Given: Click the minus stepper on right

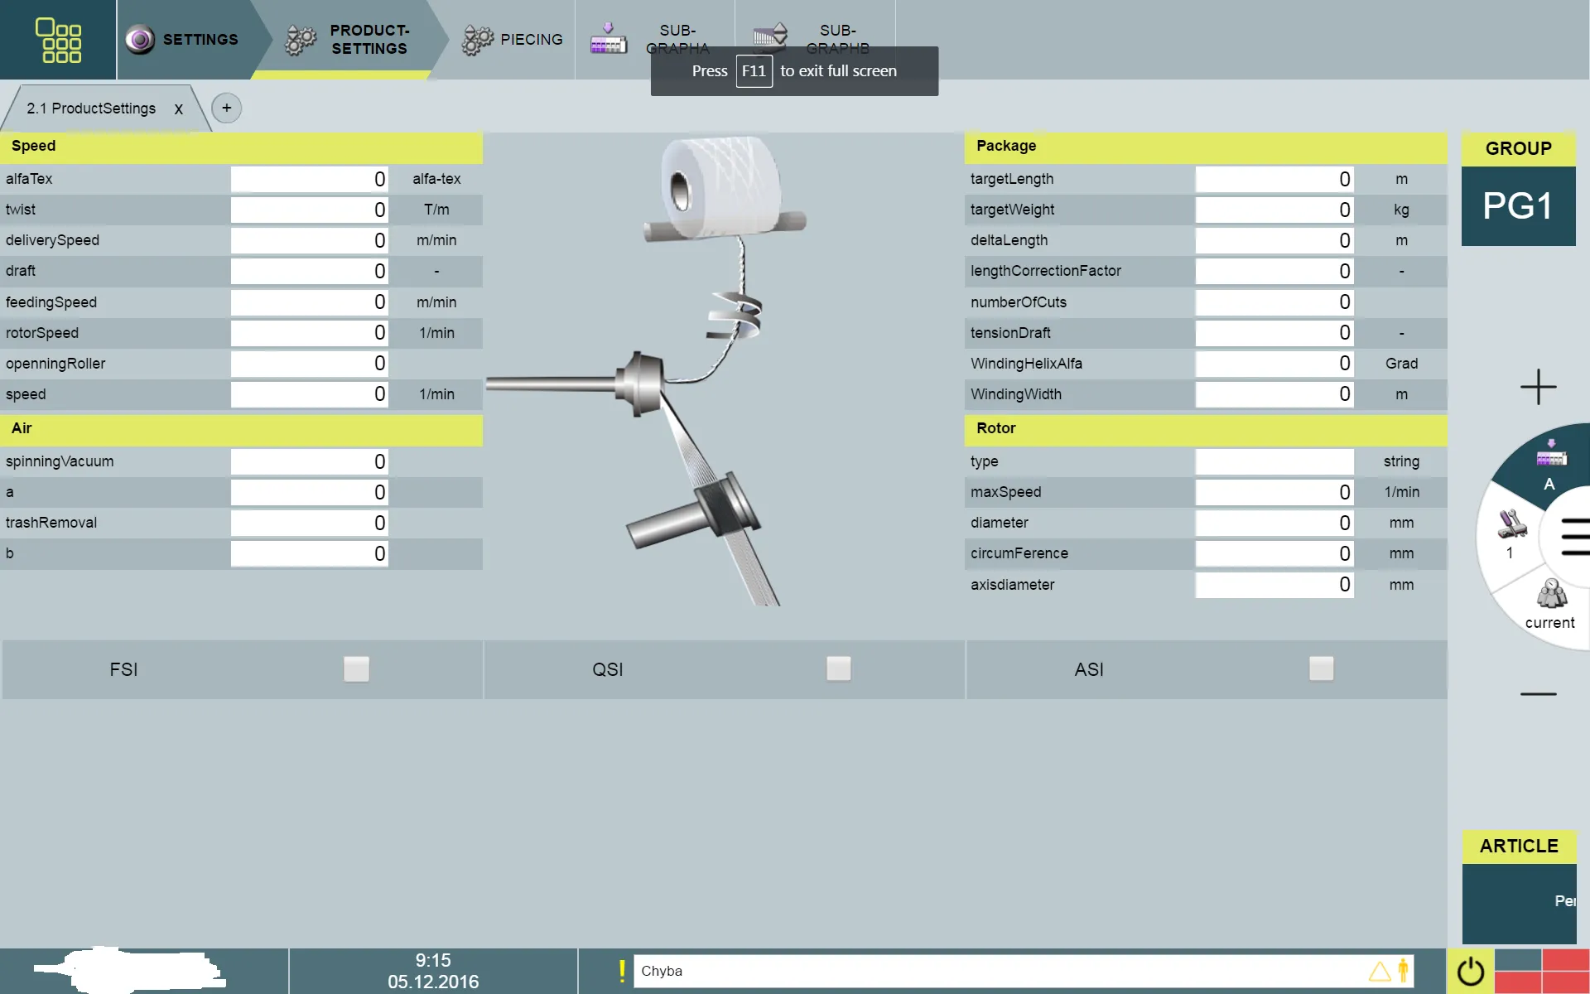Looking at the screenshot, I should tap(1538, 694).
